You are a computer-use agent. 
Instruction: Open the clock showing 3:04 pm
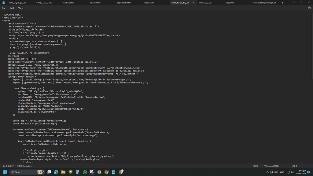(x=301, y=172)
